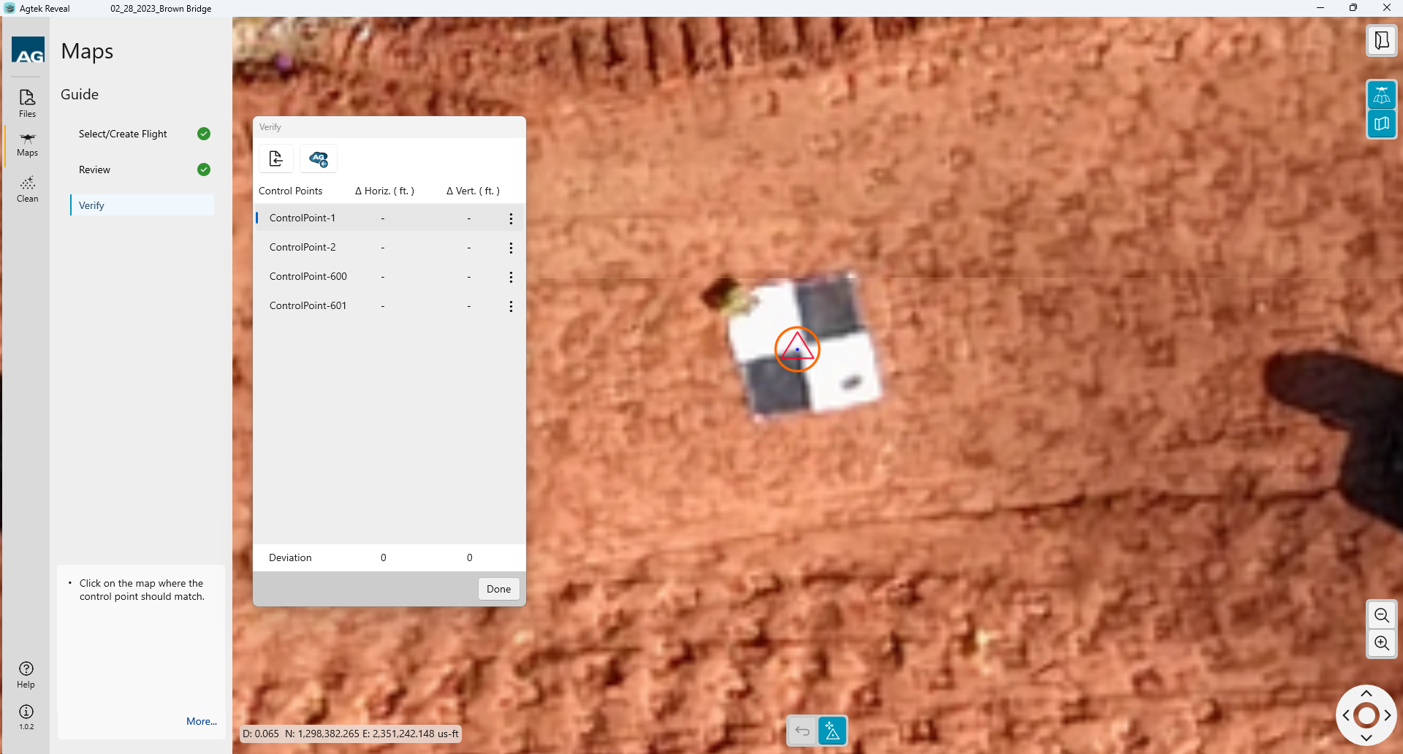Open the Files panel in sidebar
This screenshot has width=1403, height=754.
27,103
